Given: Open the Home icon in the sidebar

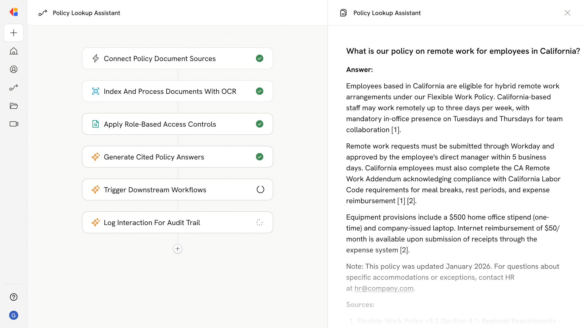Looking at the screenshot, I should 14,51.
